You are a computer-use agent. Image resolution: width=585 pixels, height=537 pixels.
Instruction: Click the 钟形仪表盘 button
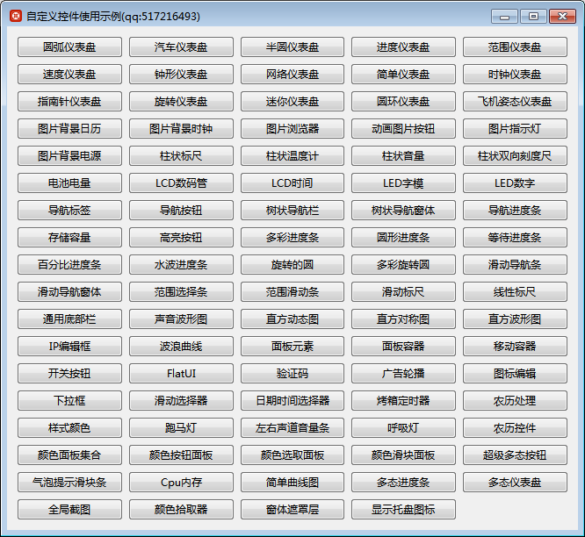181,75
